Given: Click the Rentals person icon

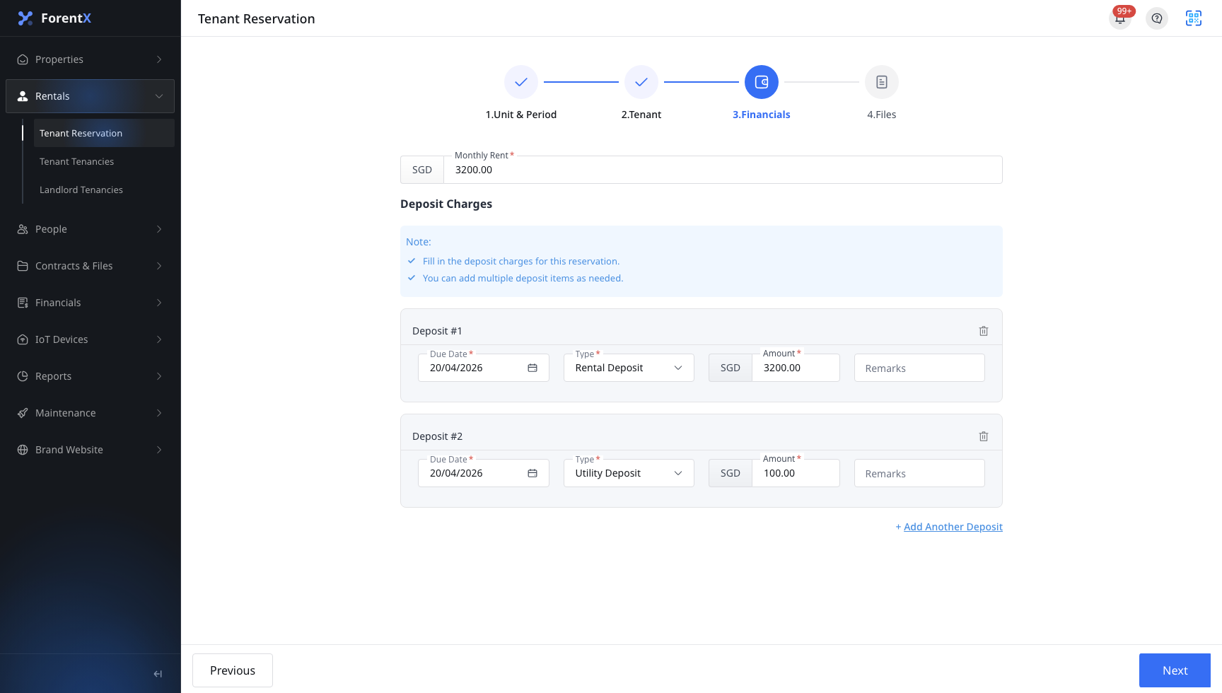Looking at the screenshot, I should pyautogui.click(x=23, y=96).
